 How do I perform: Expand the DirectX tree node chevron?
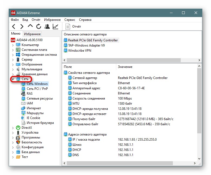coord(13,128)
